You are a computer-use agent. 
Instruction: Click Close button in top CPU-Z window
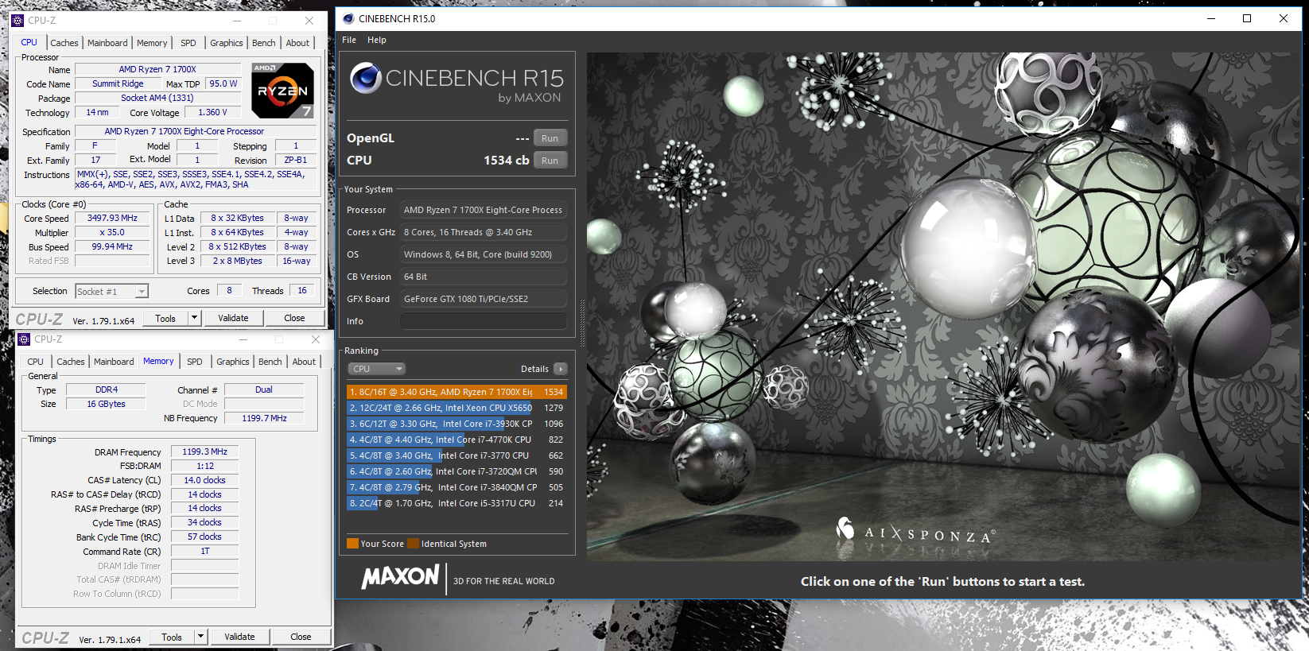pyautogui.click(x=294, y=318)
